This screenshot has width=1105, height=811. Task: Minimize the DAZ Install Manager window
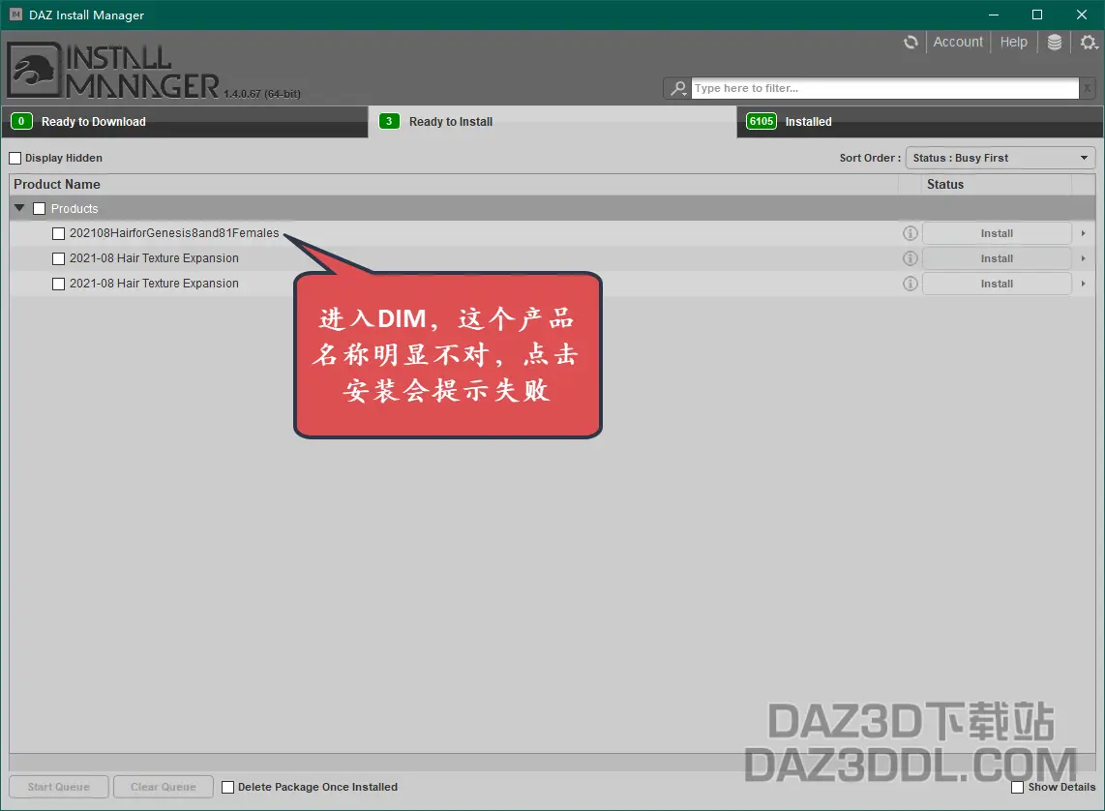pos(994,15)
